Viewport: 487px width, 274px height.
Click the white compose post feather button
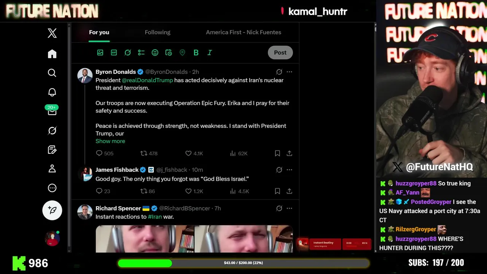tap(52, 210)
